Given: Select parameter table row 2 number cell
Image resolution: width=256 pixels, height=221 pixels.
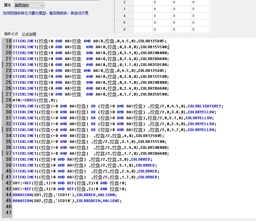Looking at the screenshot, I should [124, 2].
